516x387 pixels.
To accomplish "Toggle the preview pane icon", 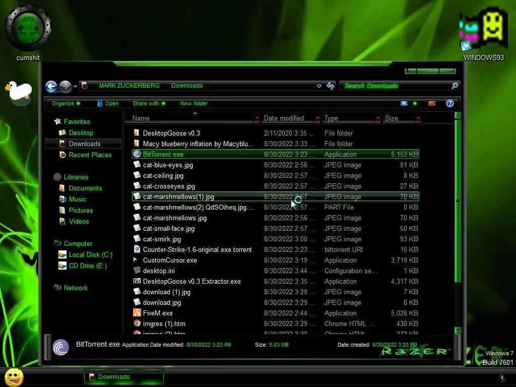I will coord(431,103).
